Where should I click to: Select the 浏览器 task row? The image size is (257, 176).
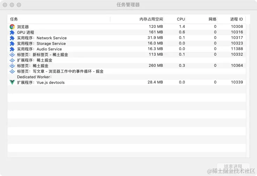[x=126, y=27]
